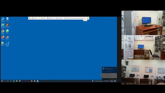Select the green globe desktop shortcut

7,32
